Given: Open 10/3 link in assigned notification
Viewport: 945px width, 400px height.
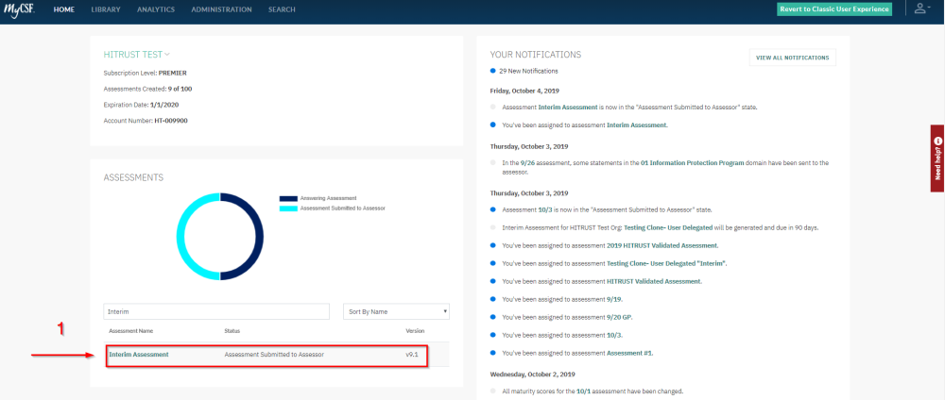Looking at the screenshot, I should 613,335.
